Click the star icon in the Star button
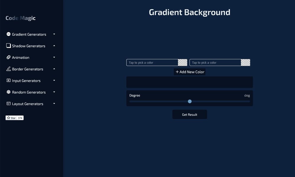This screenshot has width=295, height=177. (9, 118)
